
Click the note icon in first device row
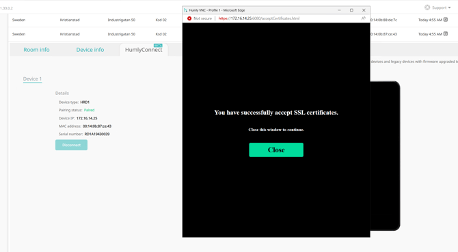[x=446, y=20]
